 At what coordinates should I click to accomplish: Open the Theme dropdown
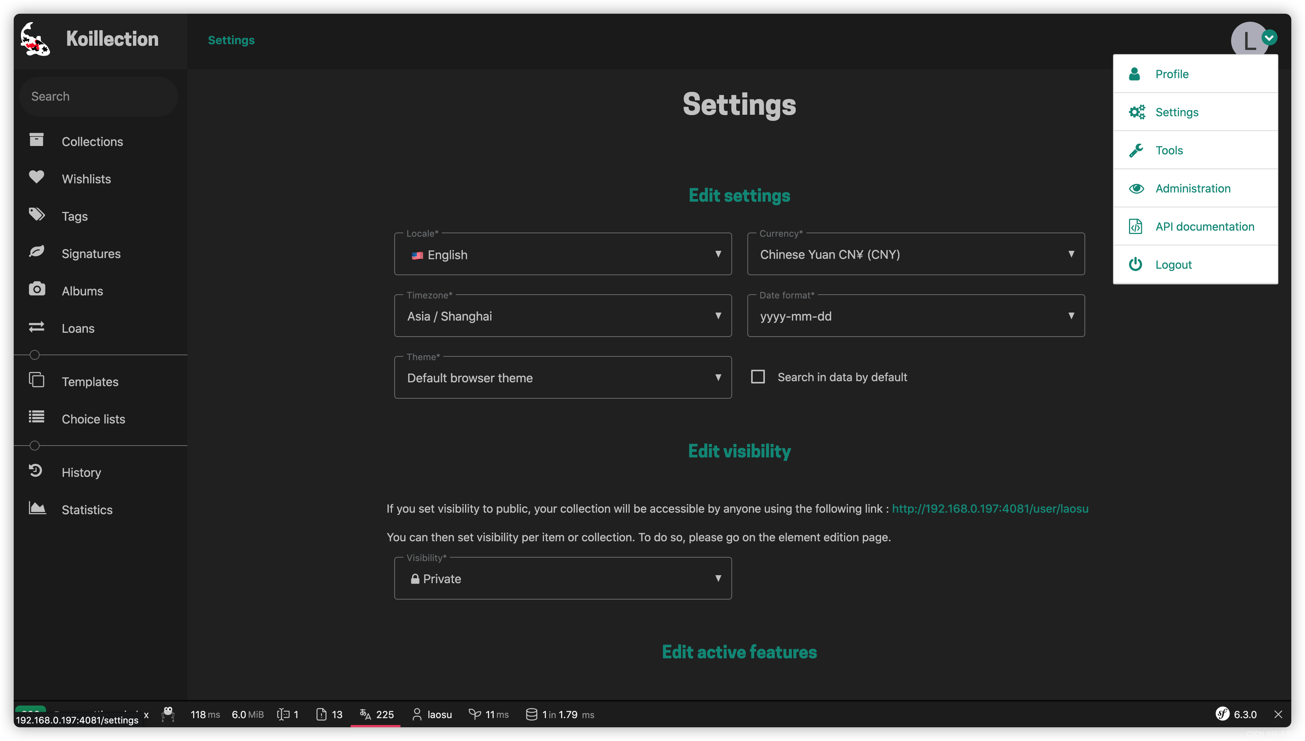pyautogui.click(x=563, y=378)
